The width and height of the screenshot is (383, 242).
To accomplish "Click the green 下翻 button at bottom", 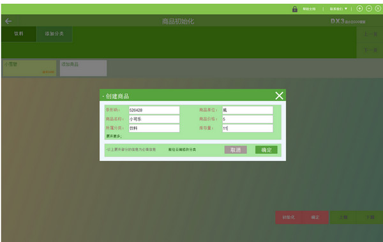I will click(370, 217).
